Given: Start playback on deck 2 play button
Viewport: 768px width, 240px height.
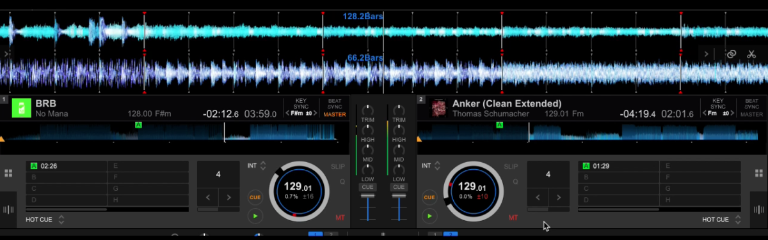Looking at the screenshot, I should click(x=429, y=216).
